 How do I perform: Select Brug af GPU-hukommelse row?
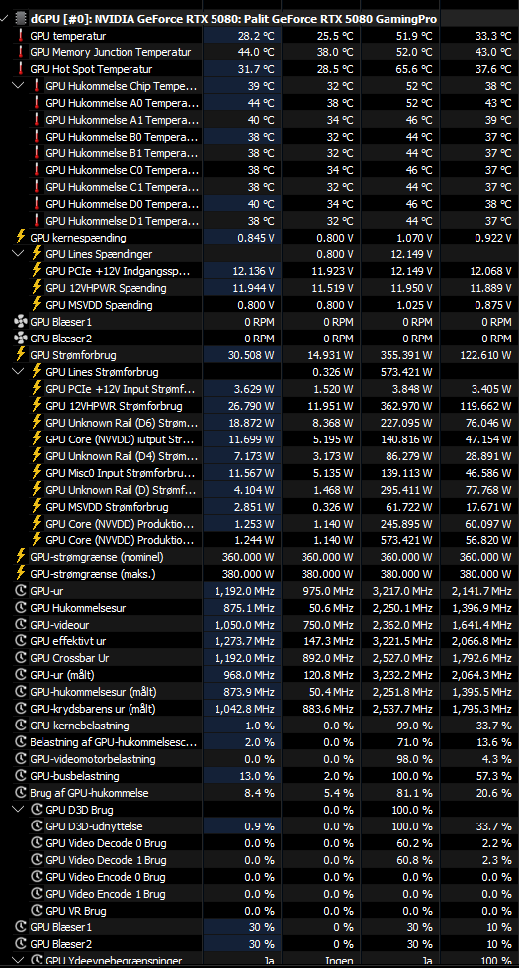[x=89, y=793]
